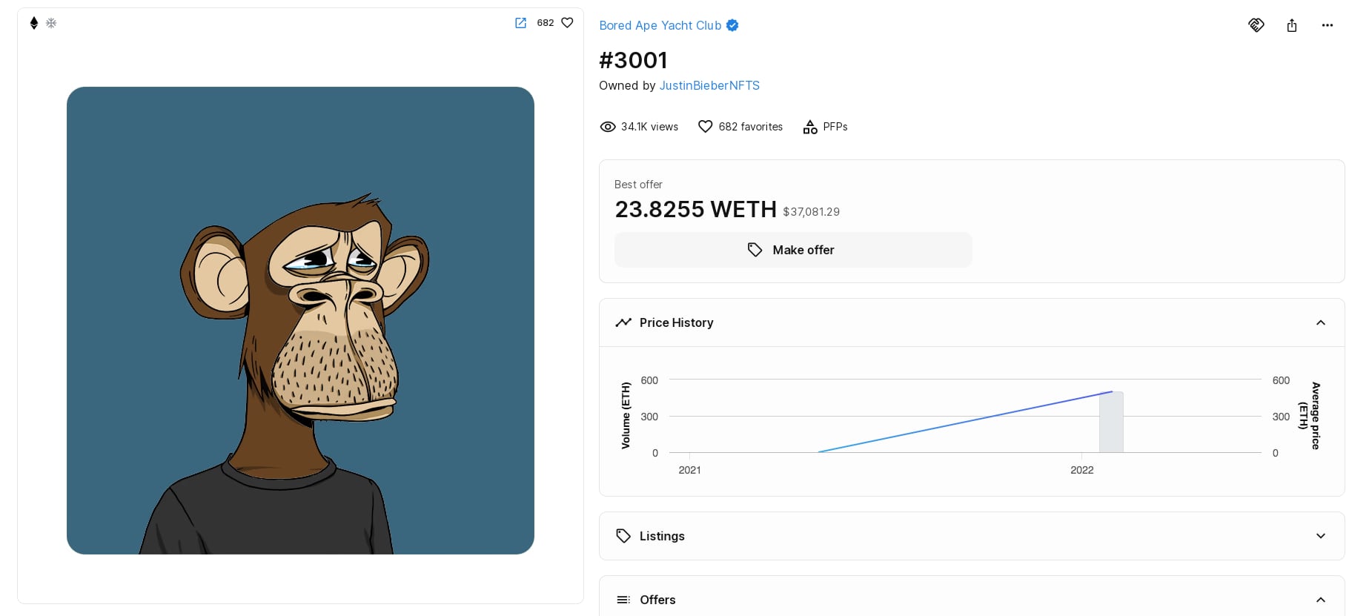Collapse the Price History section
Viewport: 1372px width, 616px height.
[x=1320, y=322]
